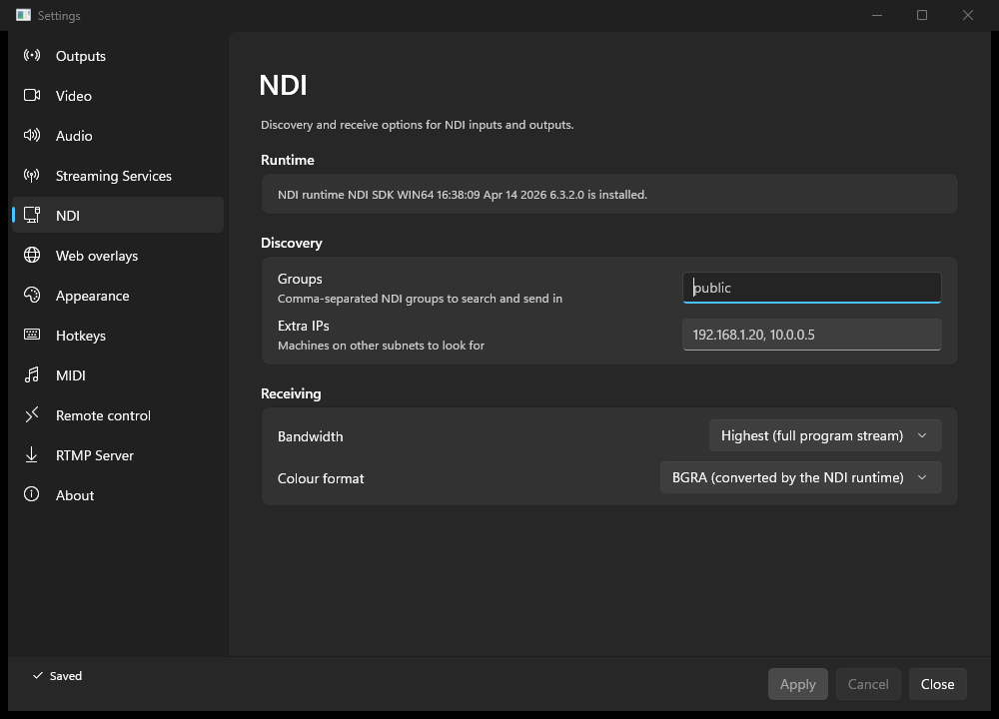Open the Hotkeys settings page
The height and width of the screenshot is (719, 999).
point(118,336)
